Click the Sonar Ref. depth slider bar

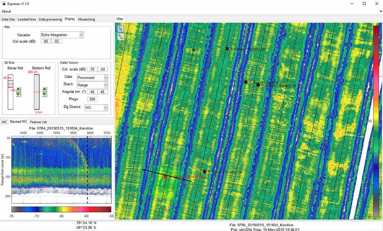(x=10, y=92)
